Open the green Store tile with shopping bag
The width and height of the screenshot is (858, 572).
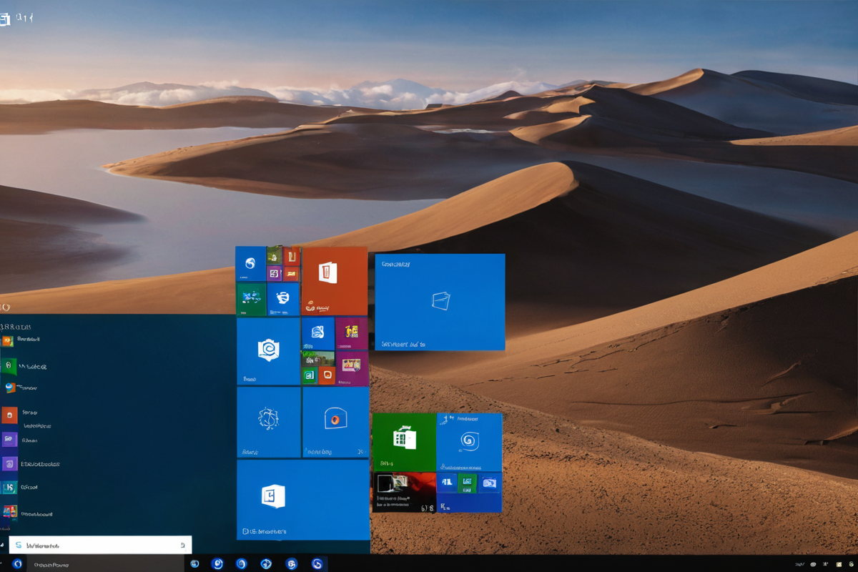coord(404,442)
